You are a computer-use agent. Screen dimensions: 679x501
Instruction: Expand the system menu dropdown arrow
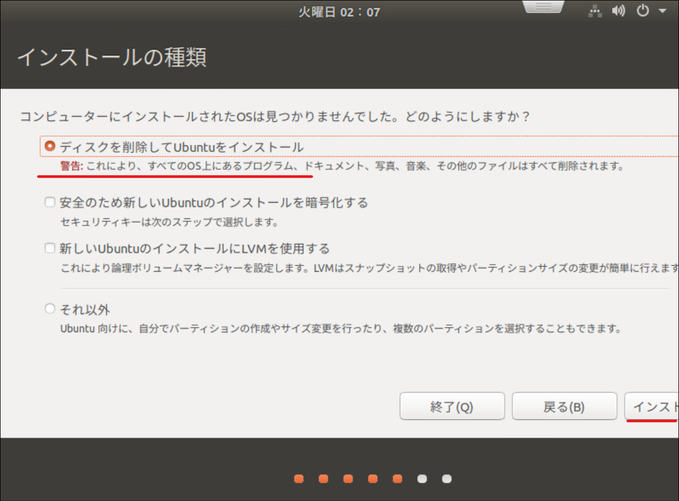(x=663, y=11)
